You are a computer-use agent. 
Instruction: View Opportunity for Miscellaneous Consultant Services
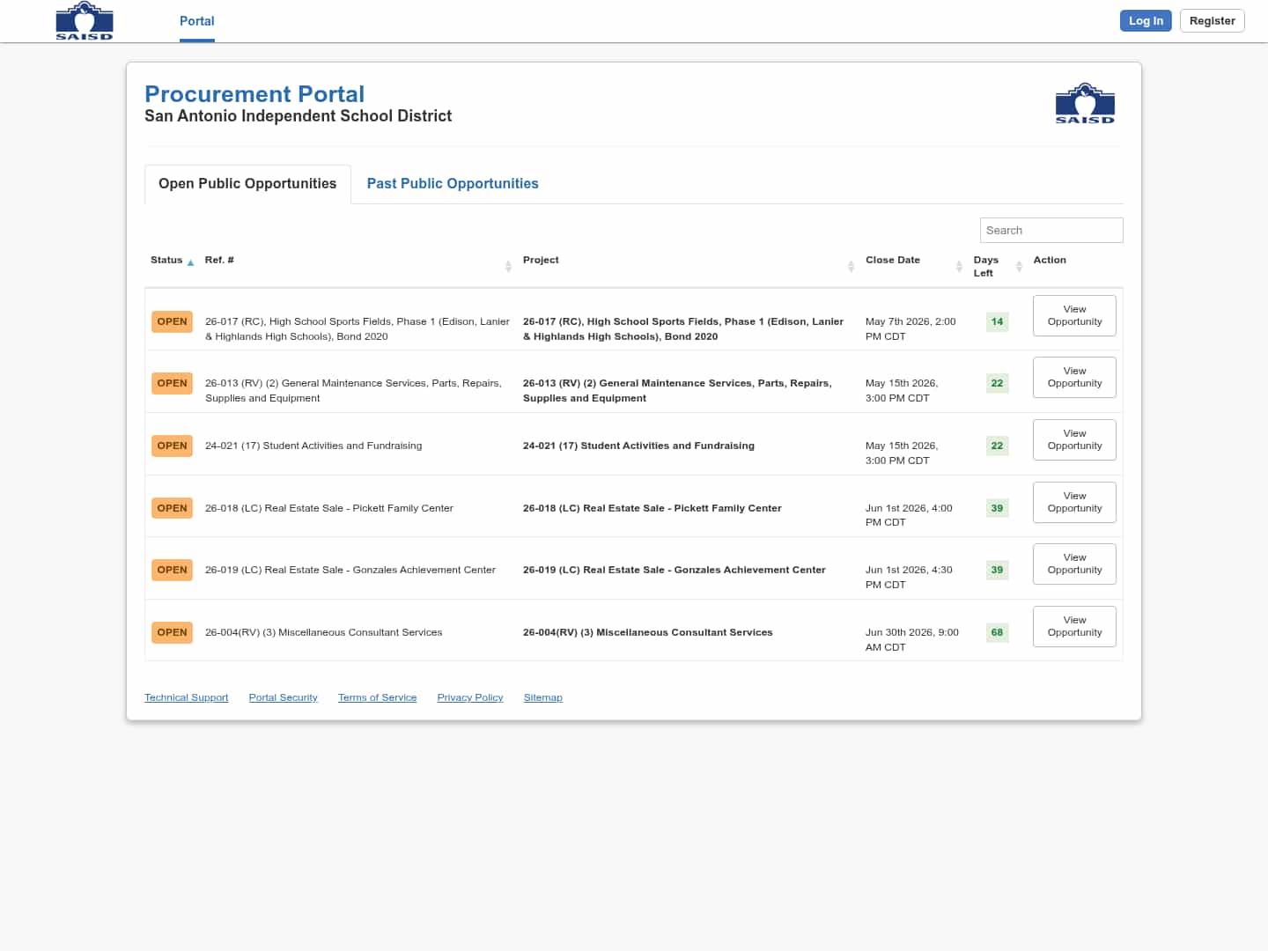pyautogui.click(x=1074, y=626)
